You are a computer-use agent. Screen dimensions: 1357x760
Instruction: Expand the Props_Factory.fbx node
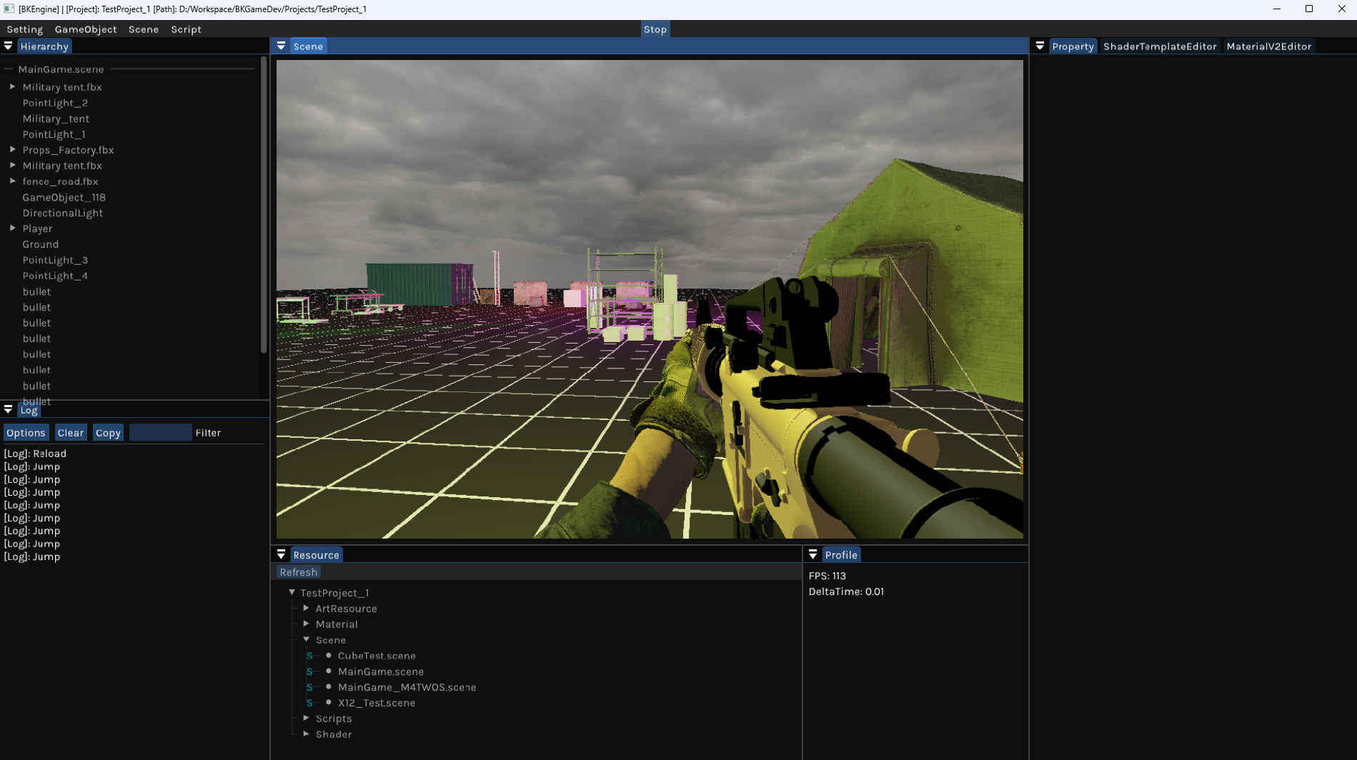tap(12, 149)
